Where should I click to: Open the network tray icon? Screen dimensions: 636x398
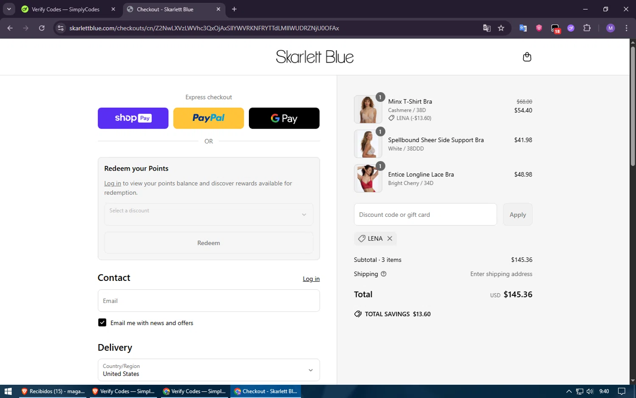coord(580,391)
